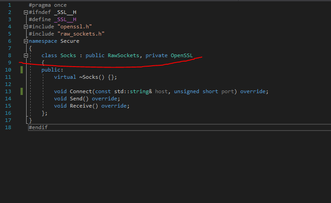The image size is (331, 203).
Task: Click the 'private' keyword on line 8
Action: point(156,55)
